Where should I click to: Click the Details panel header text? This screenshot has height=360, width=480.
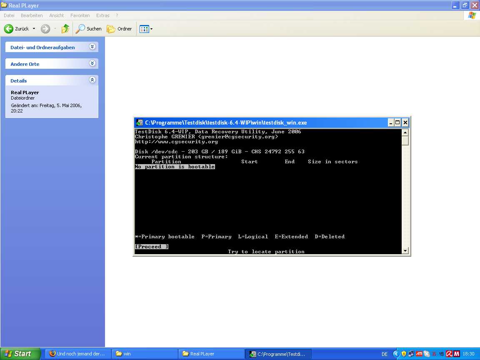click(x=19, y=81)
